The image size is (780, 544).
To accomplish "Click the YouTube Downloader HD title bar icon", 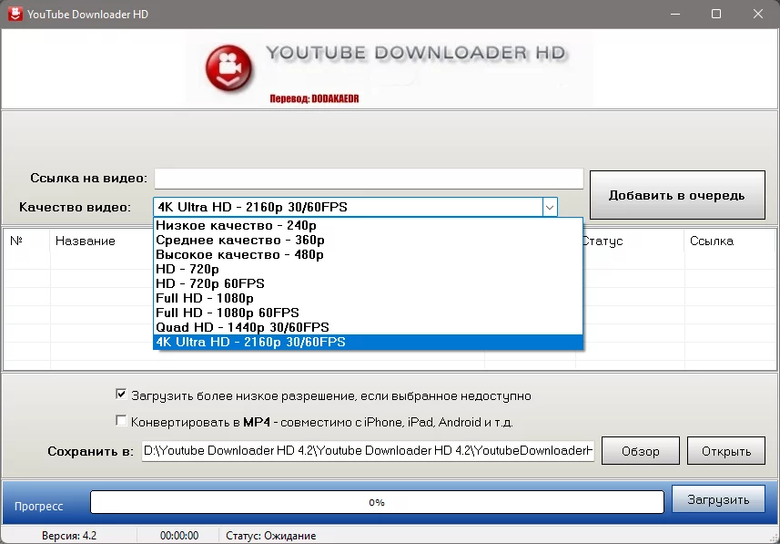I will [x=15, y=14].
